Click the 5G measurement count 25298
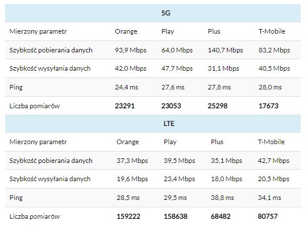This screenshot has height=225, width=307. coord(218,106)
